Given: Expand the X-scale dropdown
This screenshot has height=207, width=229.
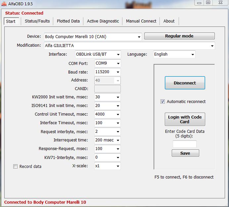Looking at the screenshot, I should 108,166.
